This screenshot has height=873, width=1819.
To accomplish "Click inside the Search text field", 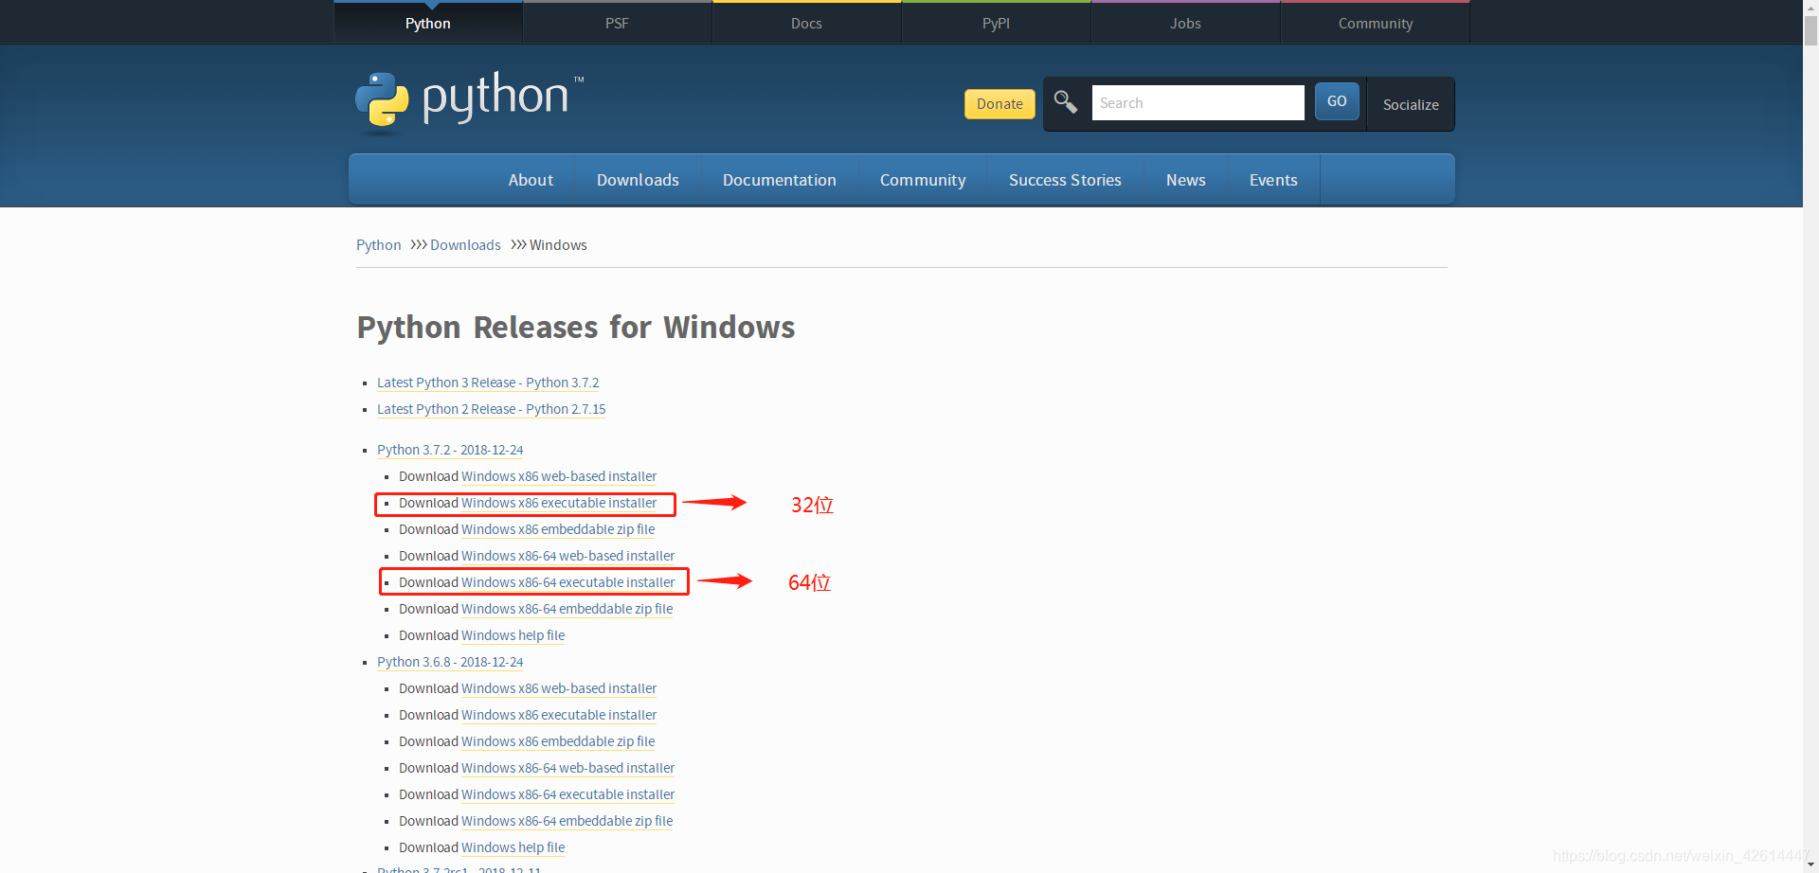I will coord(1198,102).
